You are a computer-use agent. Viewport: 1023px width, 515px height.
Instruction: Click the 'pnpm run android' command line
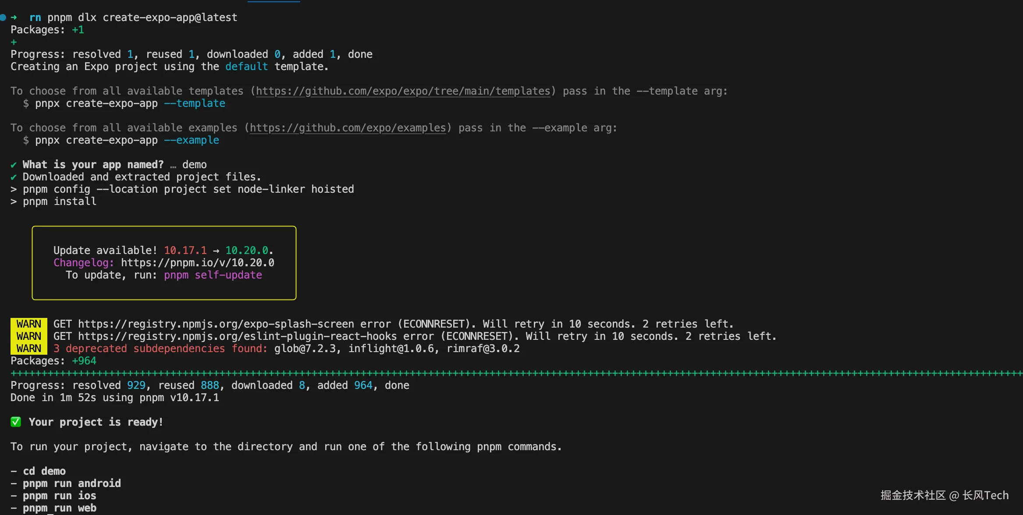click(x=71, y=483)
